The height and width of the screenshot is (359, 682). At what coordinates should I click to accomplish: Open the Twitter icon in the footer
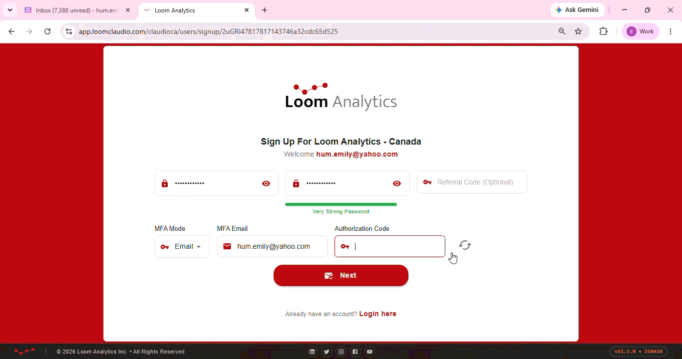[x=327, y=352]
